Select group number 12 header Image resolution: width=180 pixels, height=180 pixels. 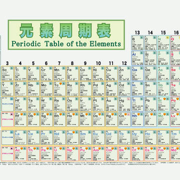tap(124, 63)
